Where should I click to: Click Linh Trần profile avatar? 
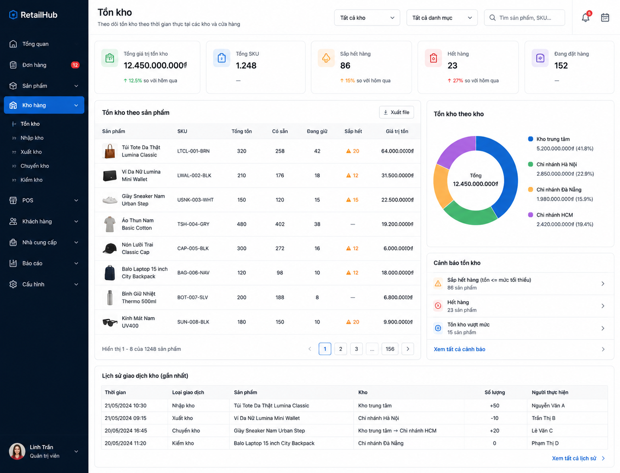click(x=17, y=451)
